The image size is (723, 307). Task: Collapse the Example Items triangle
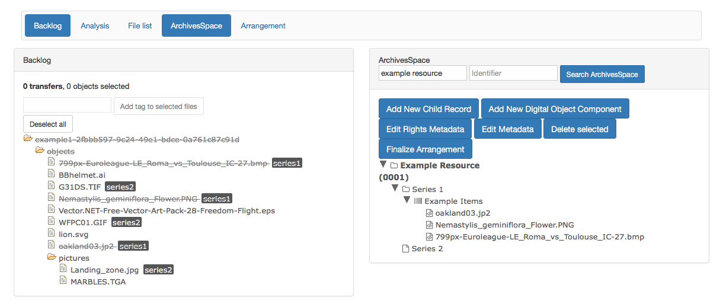(407, 200)
